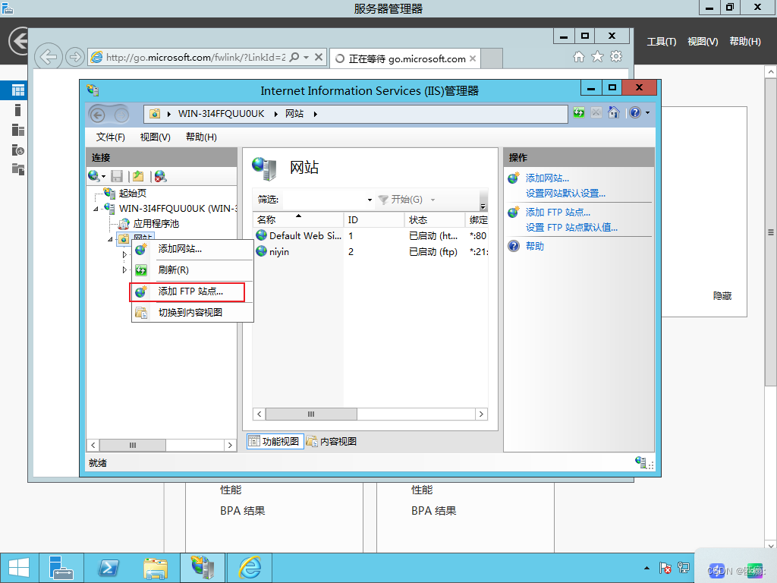Switch to the 内容视图 tab
Screen dimensions: 777x583
(332, 441)
